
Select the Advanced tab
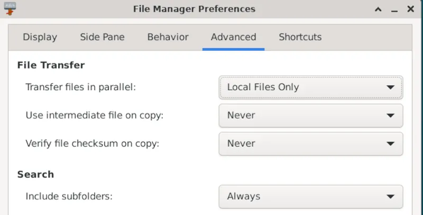233,37
